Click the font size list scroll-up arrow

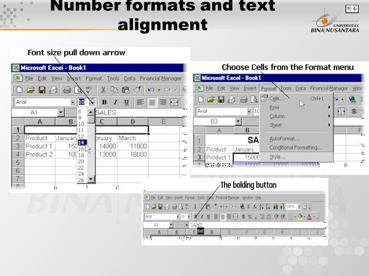[91, 112]
